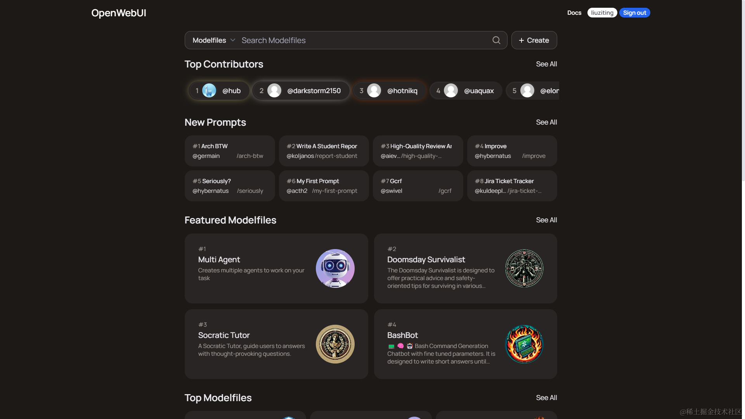The image size is (745, 419).
Task: Click the @hotnikq contributor avatar icon
Action: click(374, 90)
